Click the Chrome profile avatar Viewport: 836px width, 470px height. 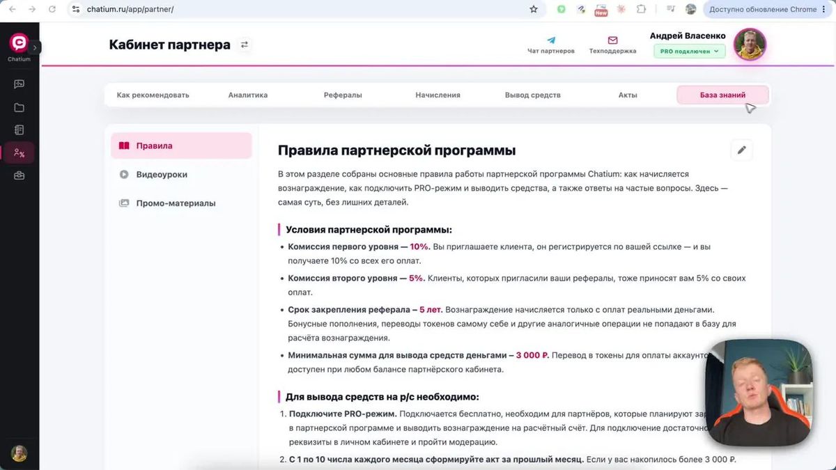pyautogui.click(x=690, y=9)
